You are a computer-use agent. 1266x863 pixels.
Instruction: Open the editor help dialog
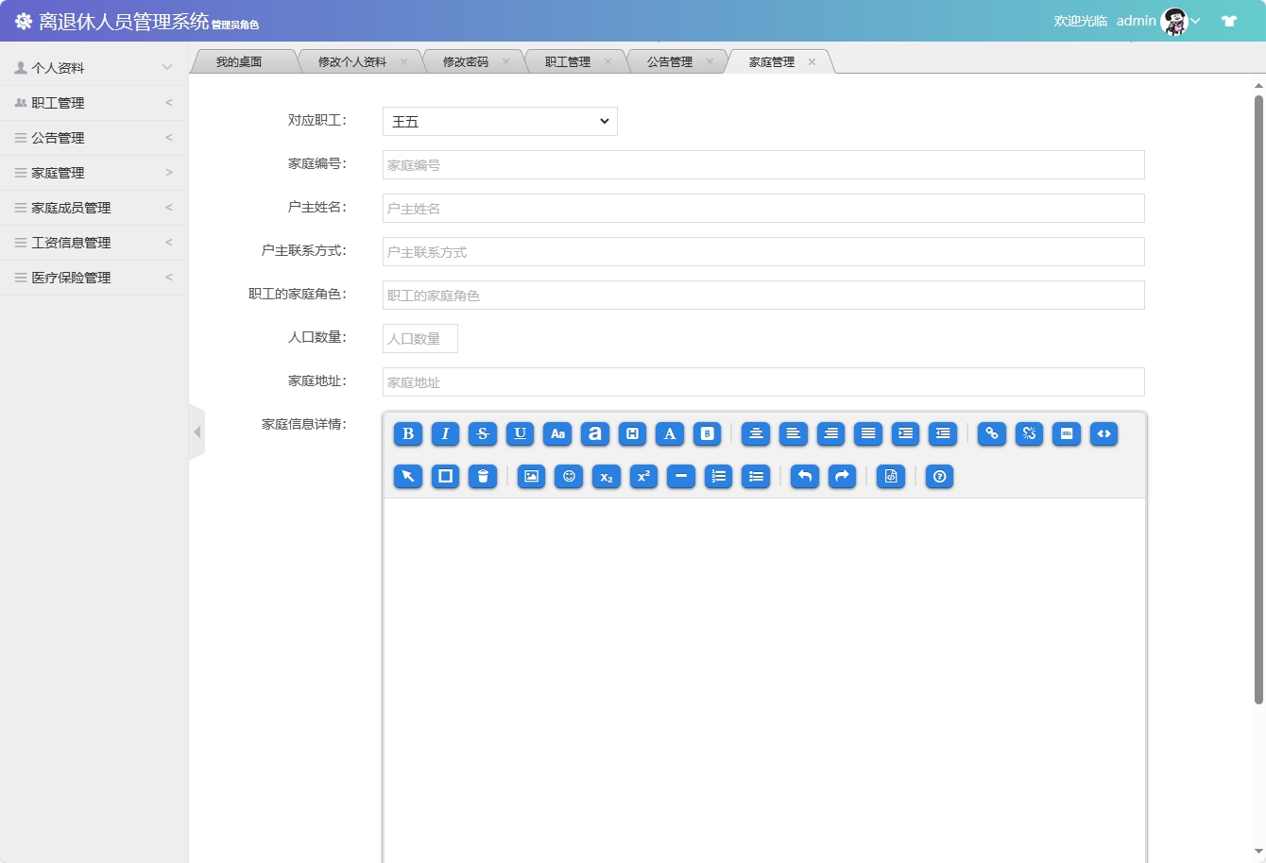coord(938,477)
